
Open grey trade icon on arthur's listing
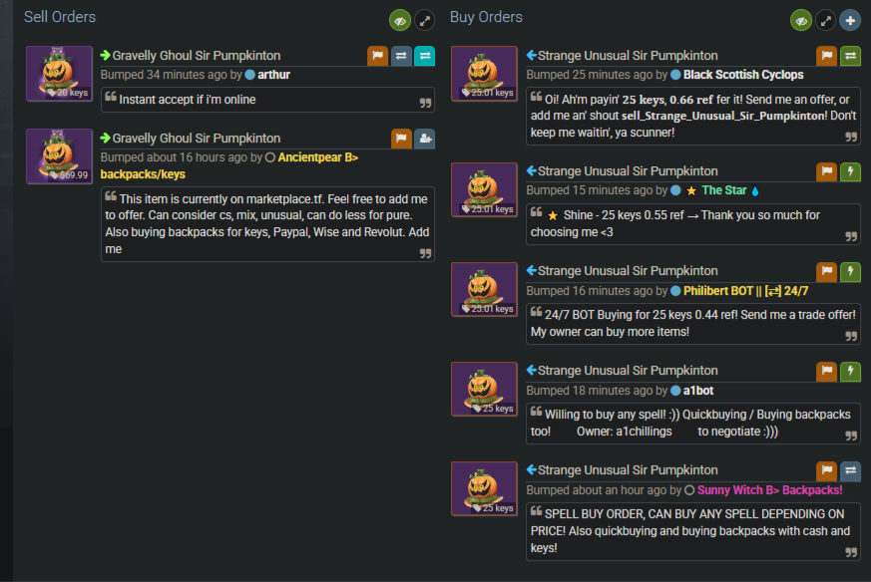click(x=401, y=56)
